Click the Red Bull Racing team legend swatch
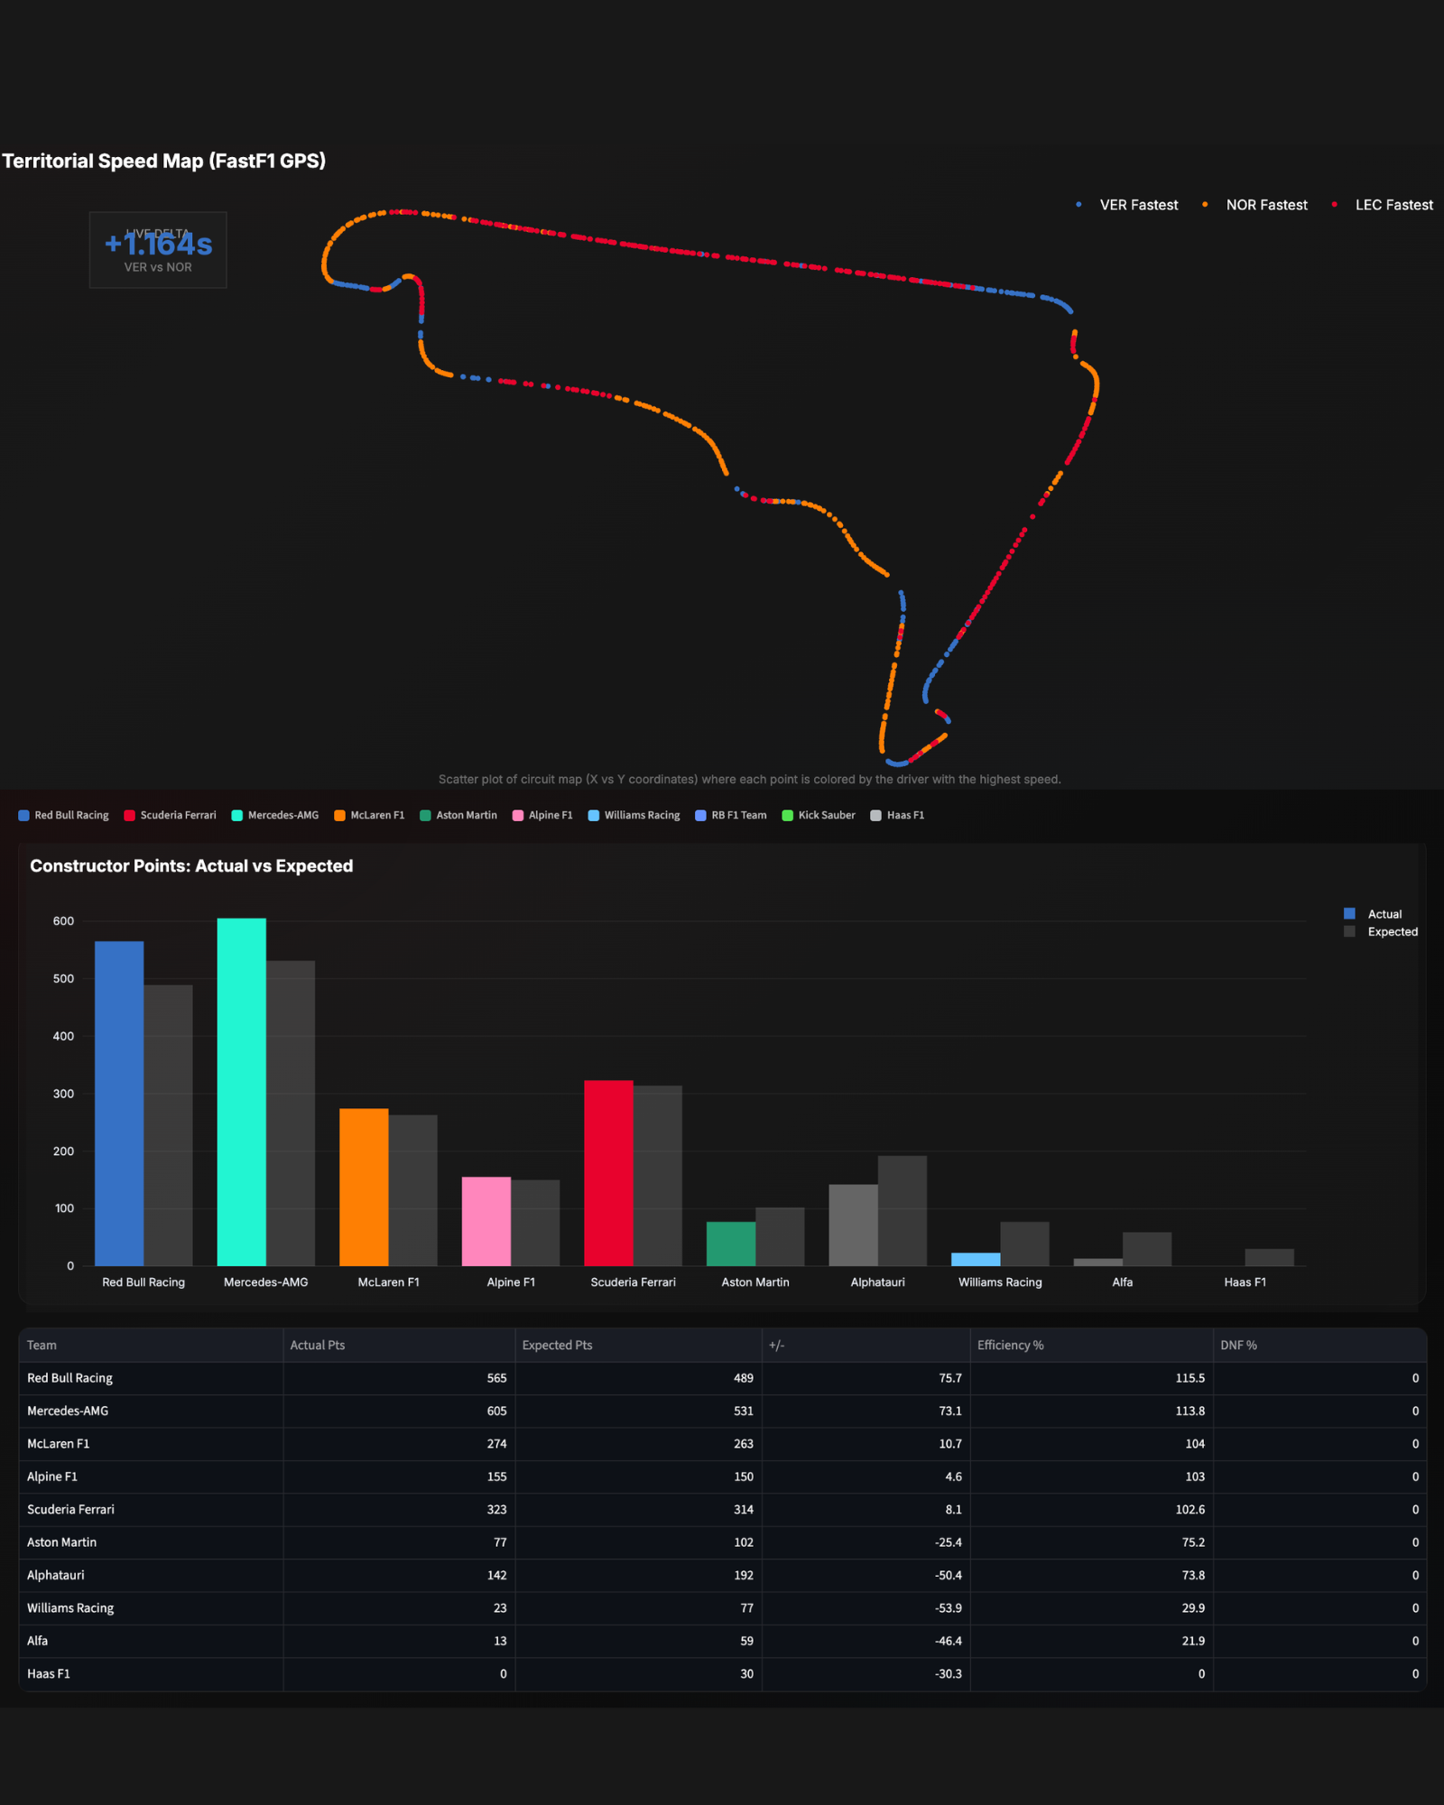This screenshot has width=1444, height=1805. tap(24, 815)
